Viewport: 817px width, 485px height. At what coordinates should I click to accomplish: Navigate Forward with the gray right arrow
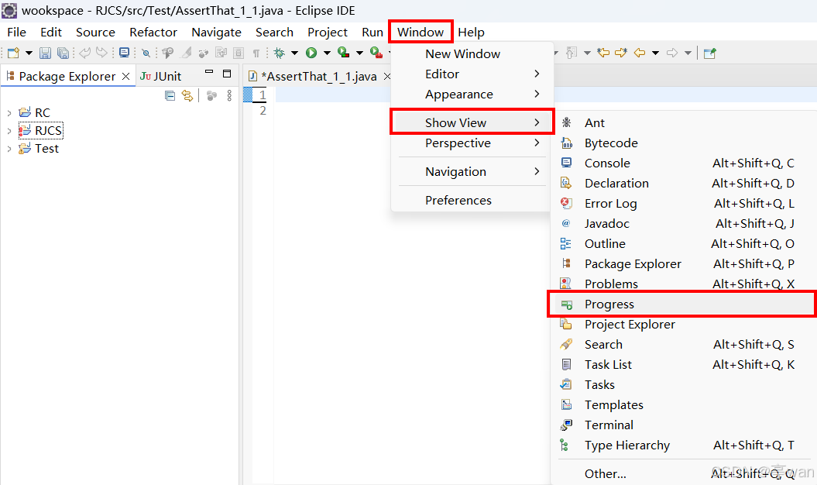pyautogui.click(x=672, y=53)
